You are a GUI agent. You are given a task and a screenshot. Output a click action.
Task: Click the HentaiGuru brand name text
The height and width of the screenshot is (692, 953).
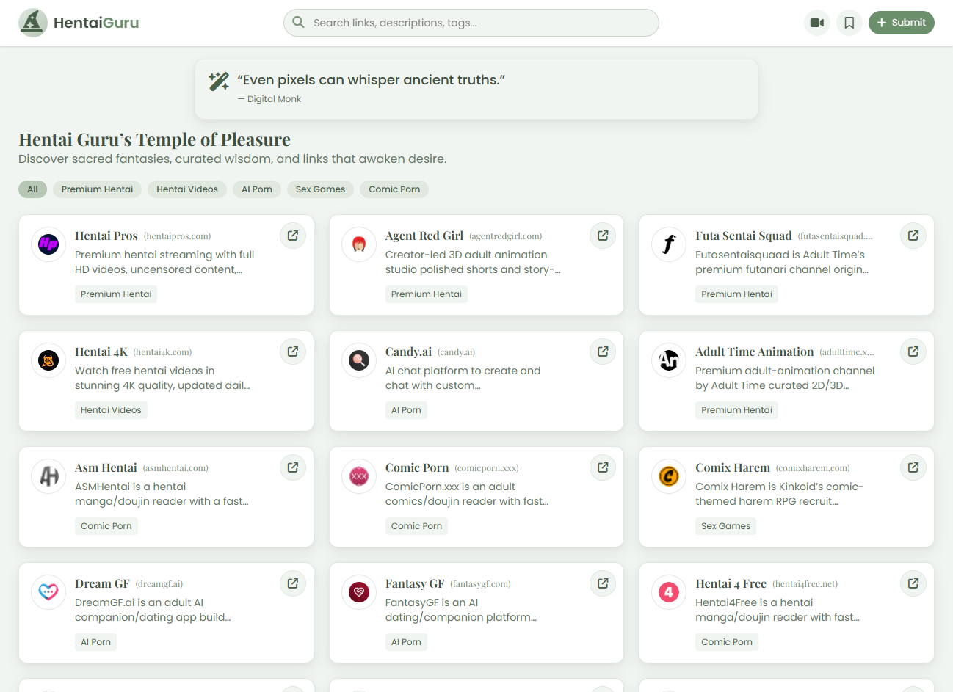tap(96, 23)
